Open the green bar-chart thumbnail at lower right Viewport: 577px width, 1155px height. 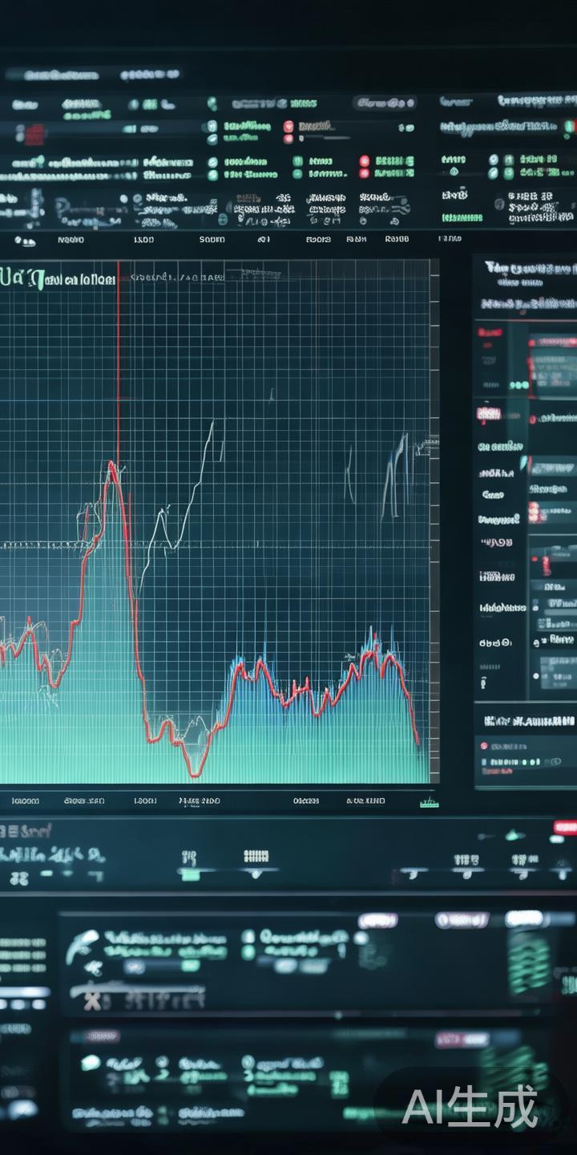529,962
